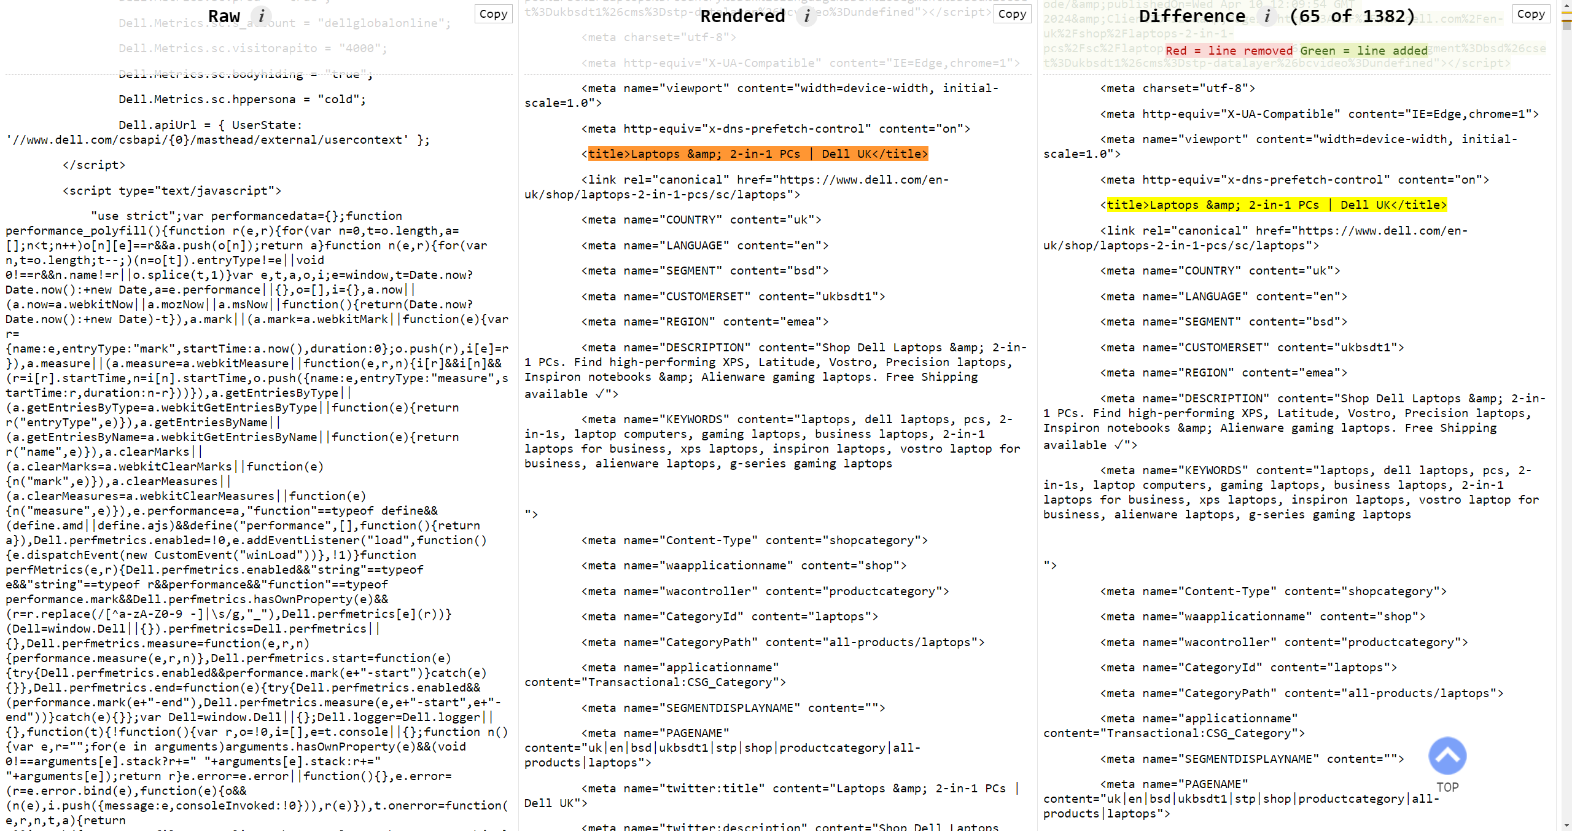Copy the Difference column source
The image size is (1572, 831).
tap(1531, 14)
